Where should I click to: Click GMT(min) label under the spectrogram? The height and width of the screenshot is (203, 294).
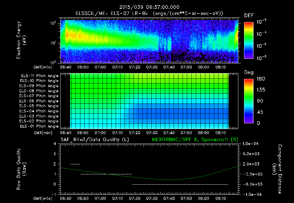point(43,67)
